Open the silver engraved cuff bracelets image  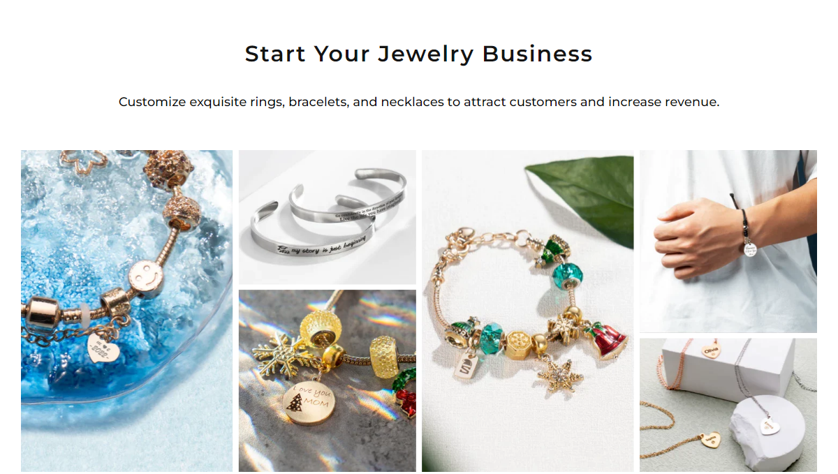(328, 217)
